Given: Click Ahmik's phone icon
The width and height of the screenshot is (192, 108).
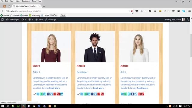Looking at the screenshot, I should (78, 94).
